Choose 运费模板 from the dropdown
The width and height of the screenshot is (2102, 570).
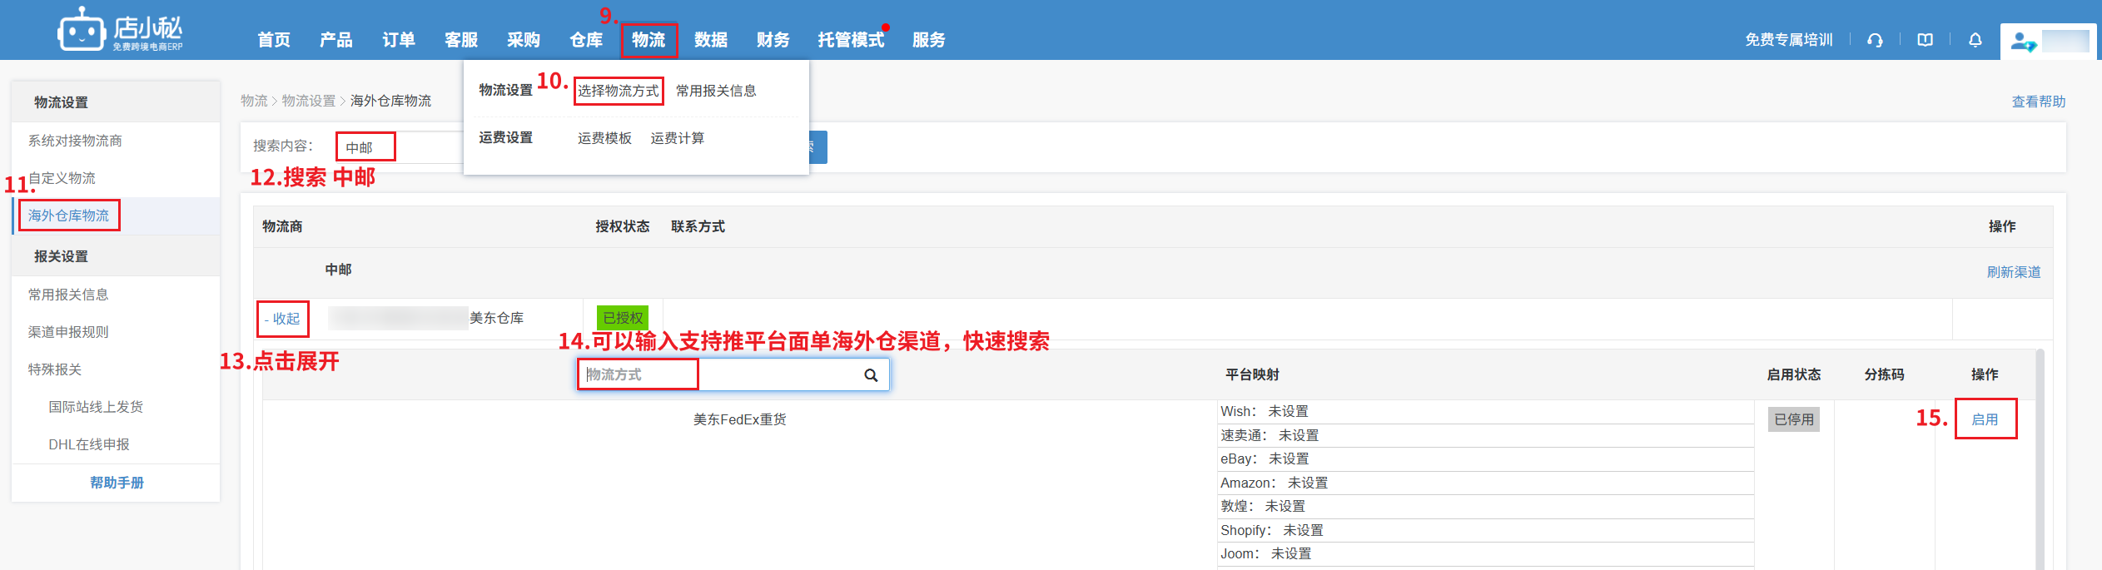(604, 138)
